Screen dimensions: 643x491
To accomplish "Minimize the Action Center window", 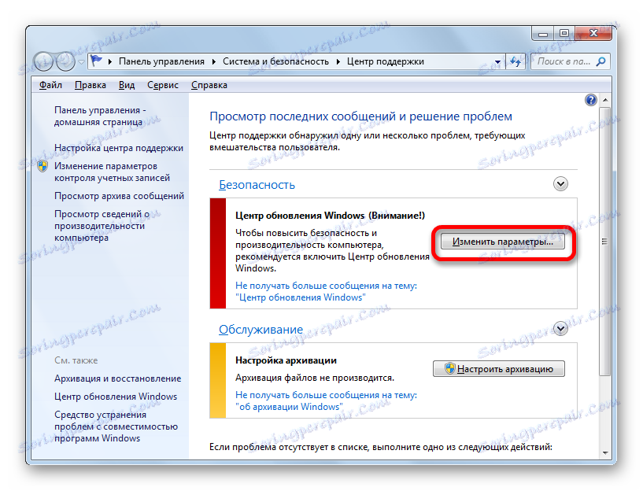I will click(x=543, y=34).
